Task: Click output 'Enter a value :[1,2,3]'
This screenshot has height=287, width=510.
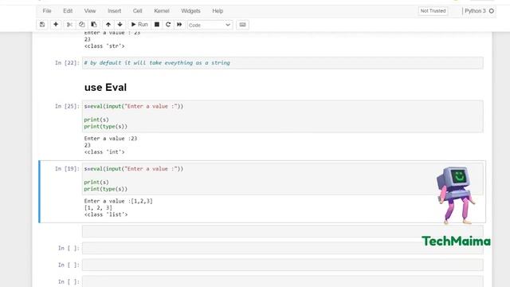Action: point(119,201)
